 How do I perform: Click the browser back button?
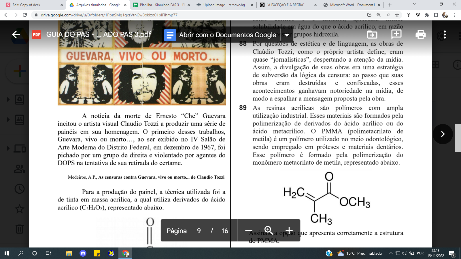(6, 15)
